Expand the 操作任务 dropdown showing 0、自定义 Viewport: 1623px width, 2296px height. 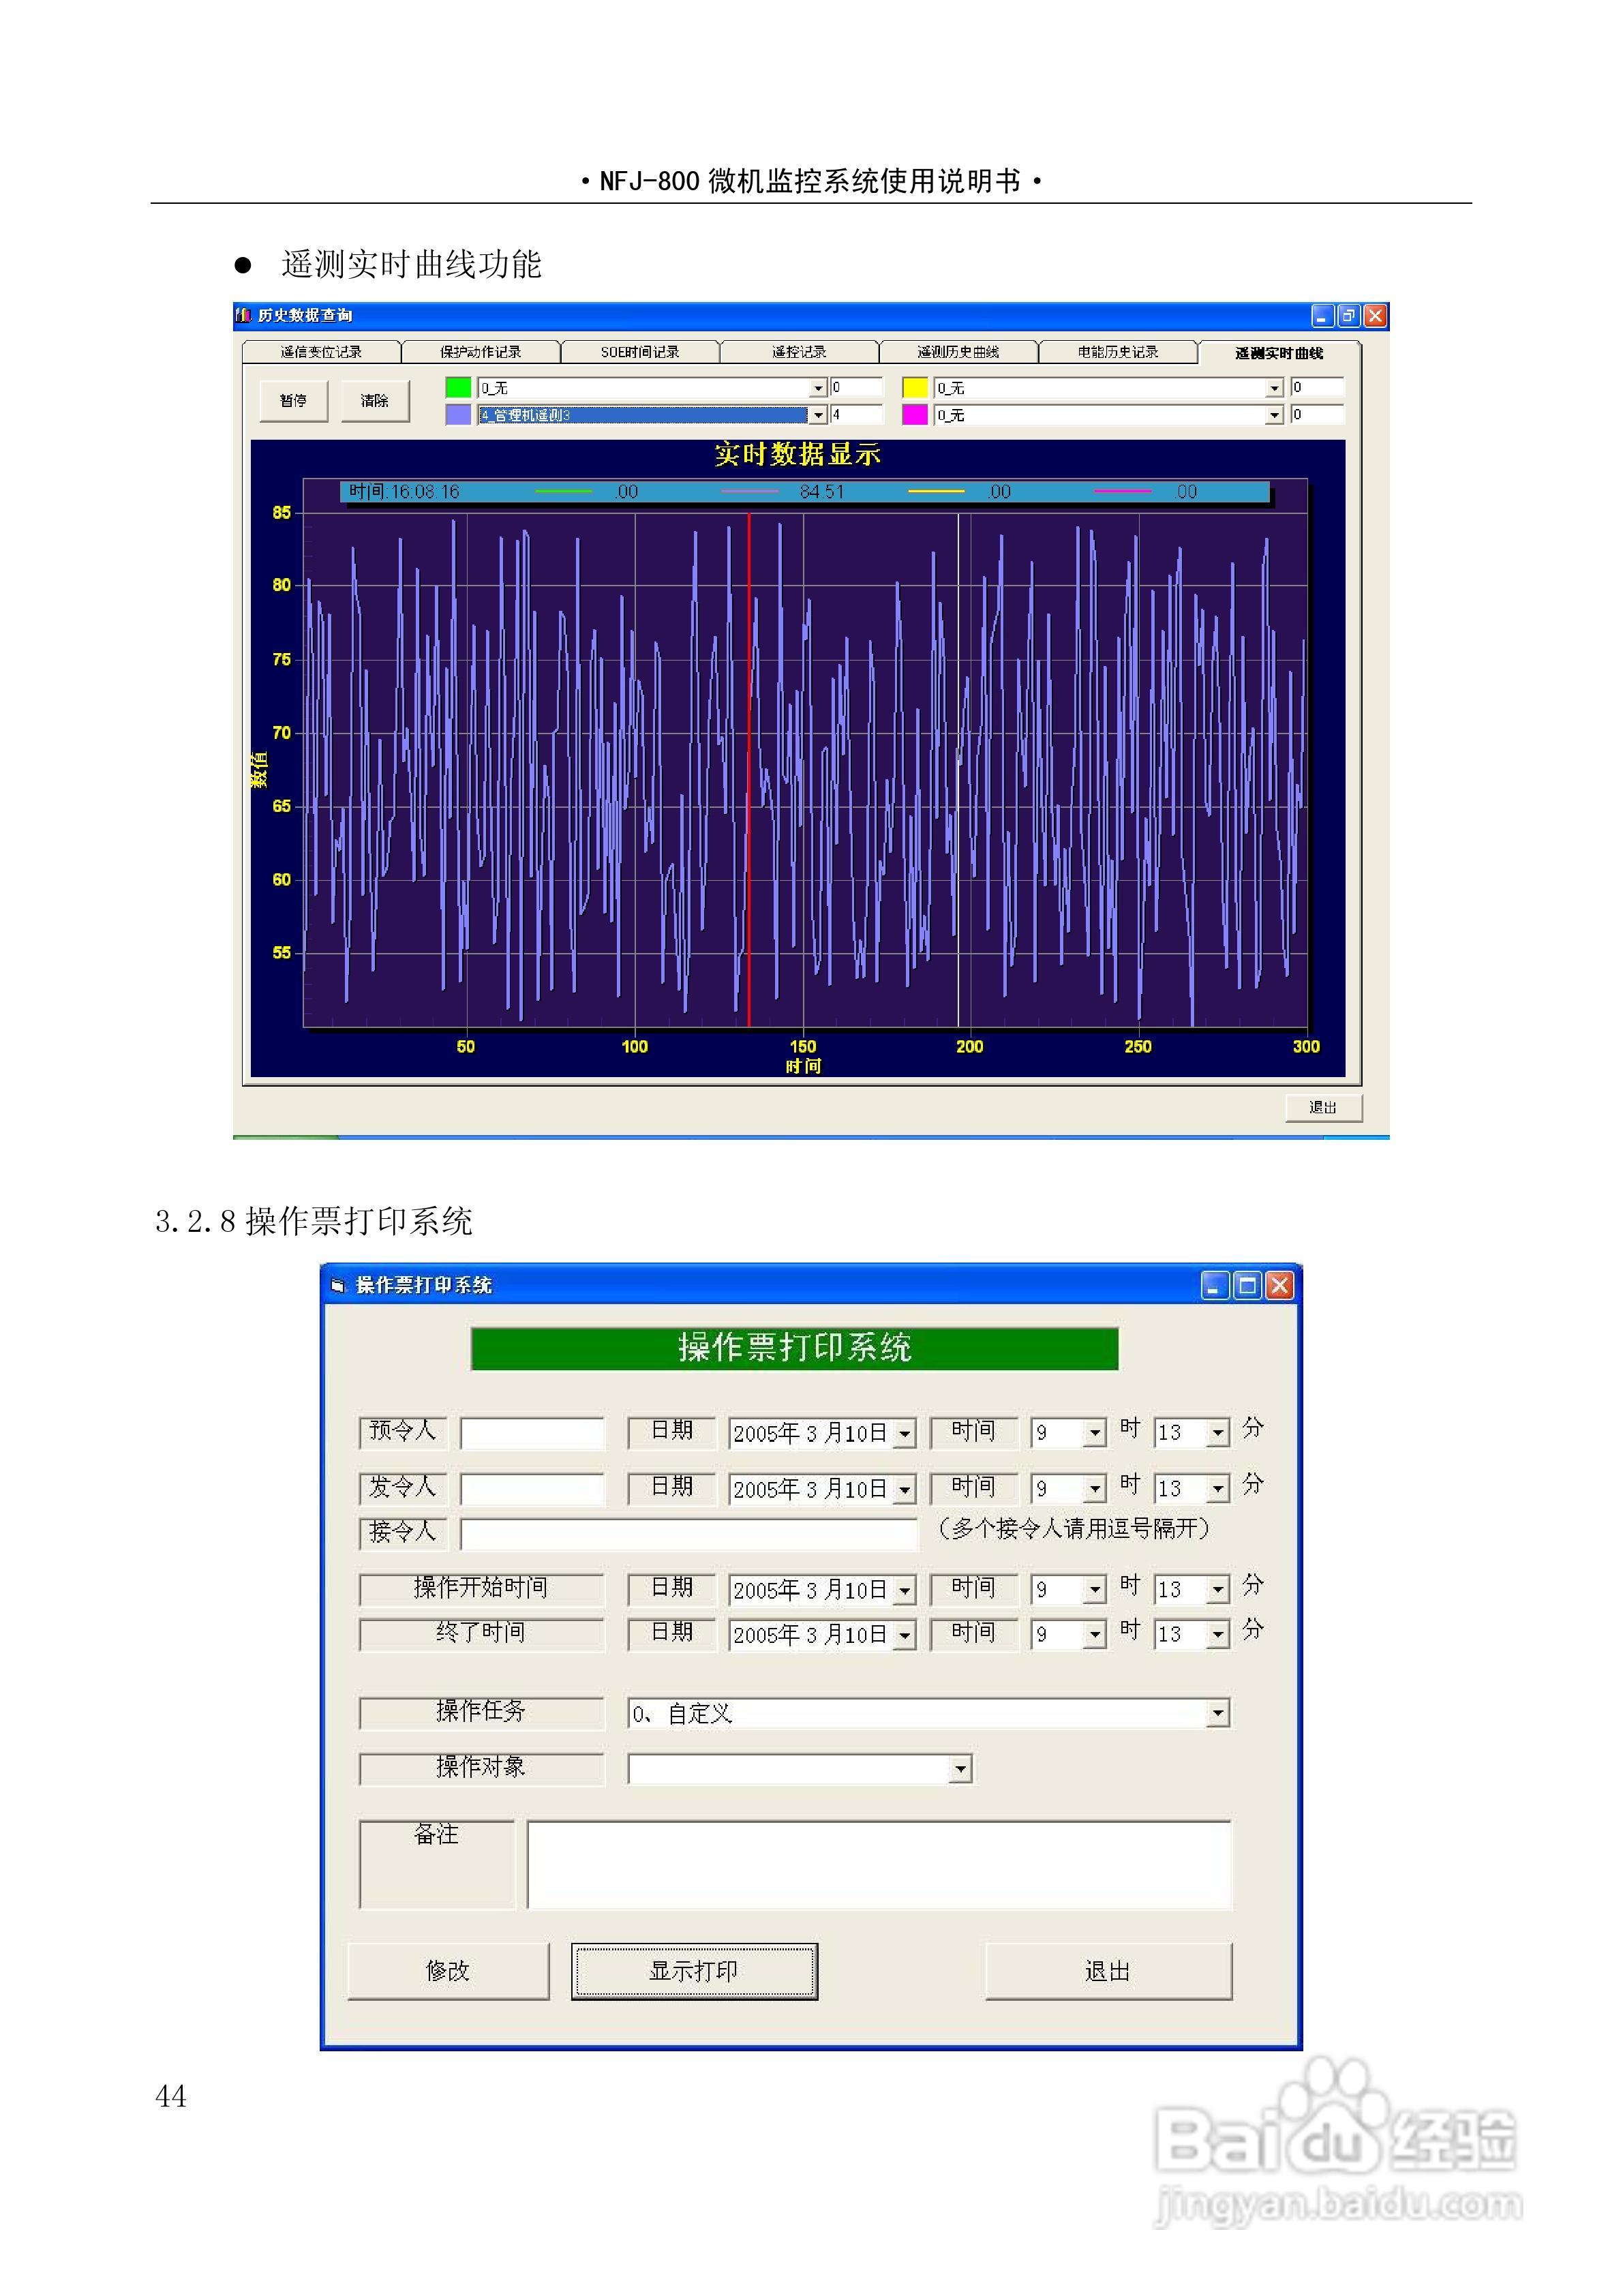[x=1217, y=1714]
